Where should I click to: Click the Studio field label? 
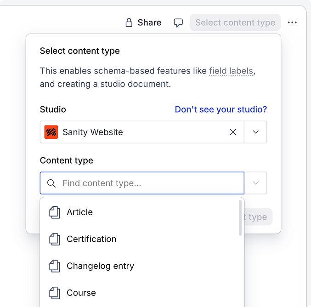[53, 109]
